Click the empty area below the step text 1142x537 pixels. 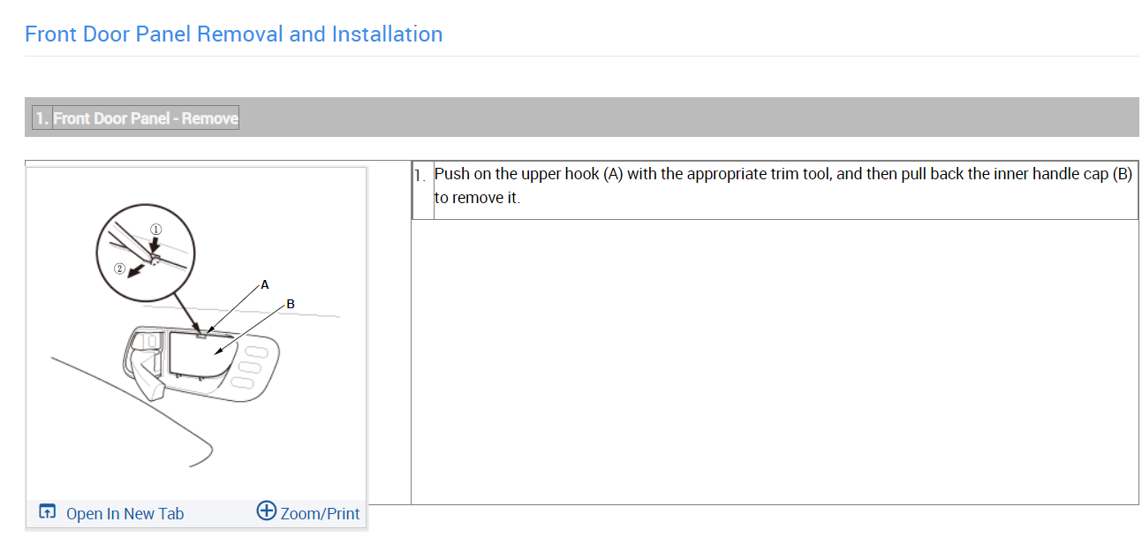(x=774, y=362)
